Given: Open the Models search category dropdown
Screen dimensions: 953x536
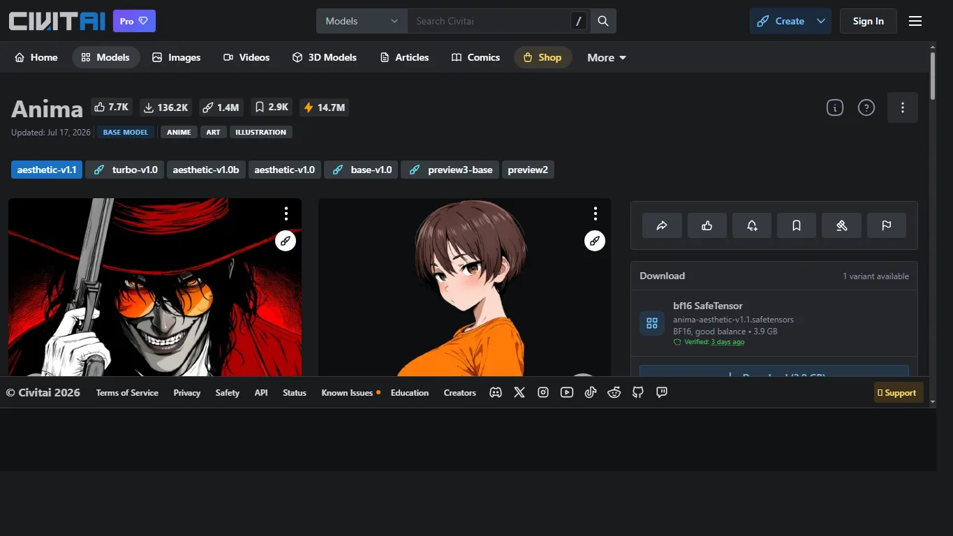Looking at the screenshot, I should [x=362, y=21].
